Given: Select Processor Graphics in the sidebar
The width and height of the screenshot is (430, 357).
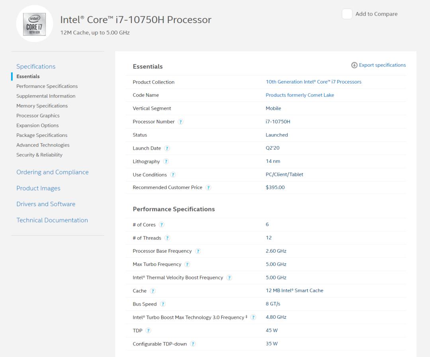Looking at the screenshot, I should (38, 116).
